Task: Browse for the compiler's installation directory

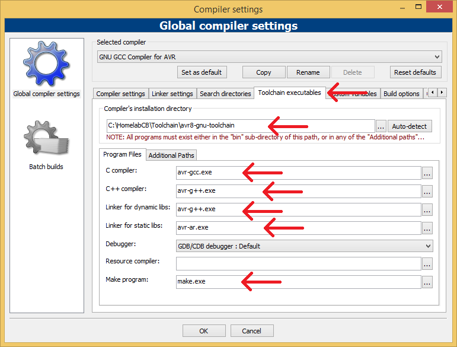Action: (x=381, y=126)
